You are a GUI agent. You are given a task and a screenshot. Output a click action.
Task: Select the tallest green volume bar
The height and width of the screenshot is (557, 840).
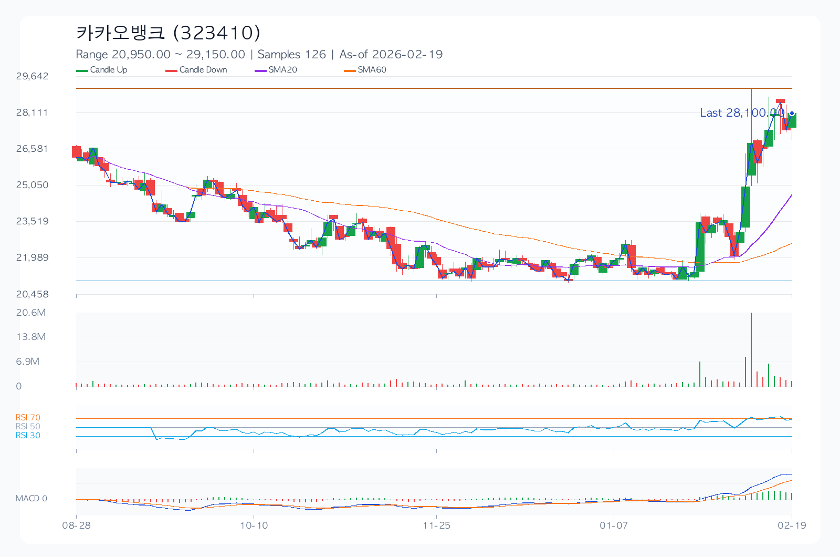(x=751, y=349)
